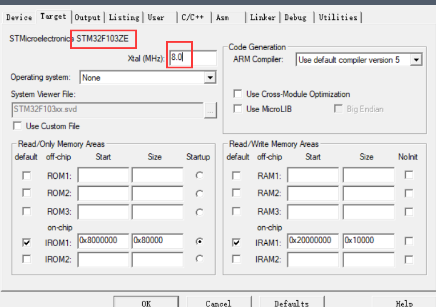
Task: Enable NoInit for RAM1
Action: point(409,175)
